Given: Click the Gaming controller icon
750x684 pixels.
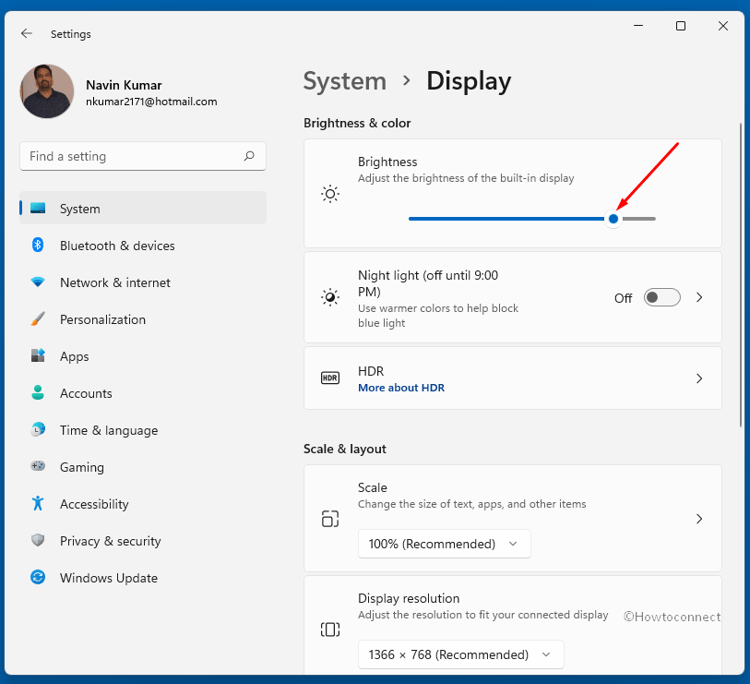Looking at the screenshot, I should (38, 466).
